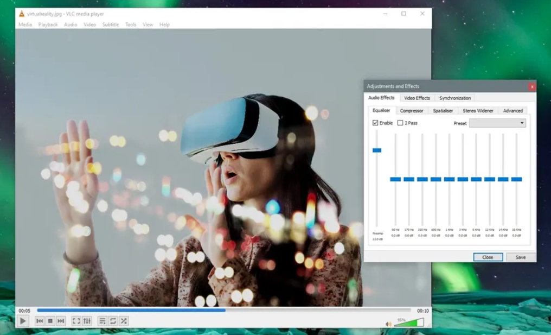The height and width of the screenshot is (335, 551).
Task: Click the 1 KHz equalizer slider handle
Action: [449, 179]
